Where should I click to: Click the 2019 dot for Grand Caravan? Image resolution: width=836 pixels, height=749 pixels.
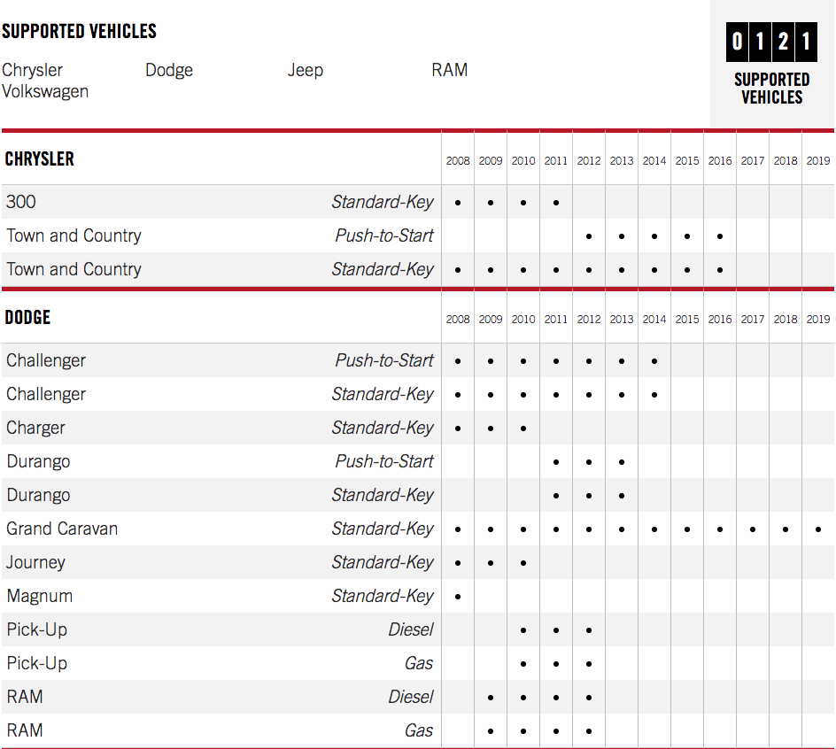click(817, 529)
